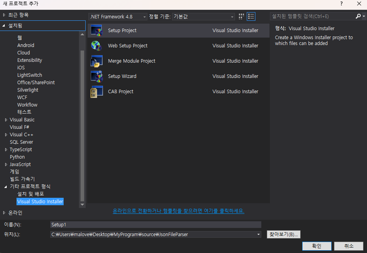Click the online templates link
Image resolution: width=367 pixels, height=253 pixels.
(x=178, y=211)
